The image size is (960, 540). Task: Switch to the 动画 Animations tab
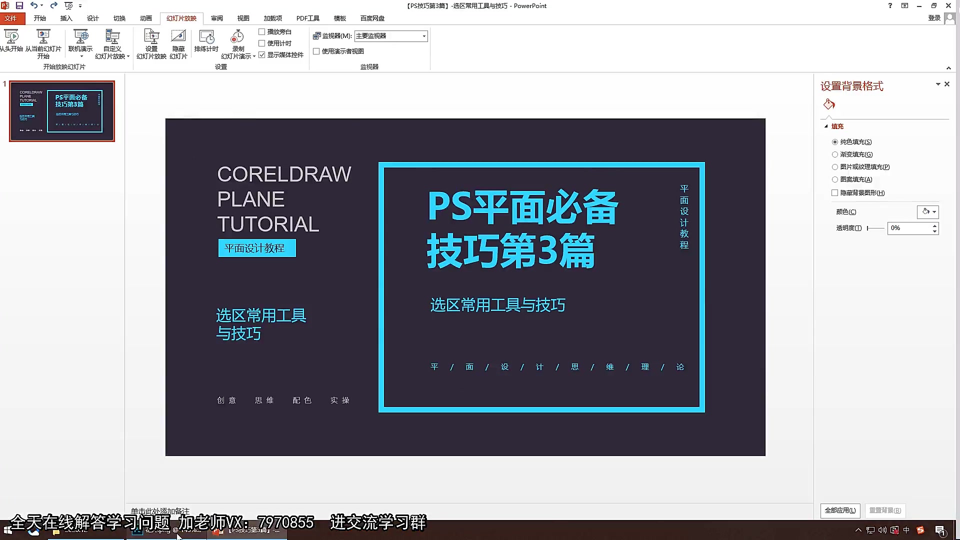pyautogui.click(x=146, y=18)
